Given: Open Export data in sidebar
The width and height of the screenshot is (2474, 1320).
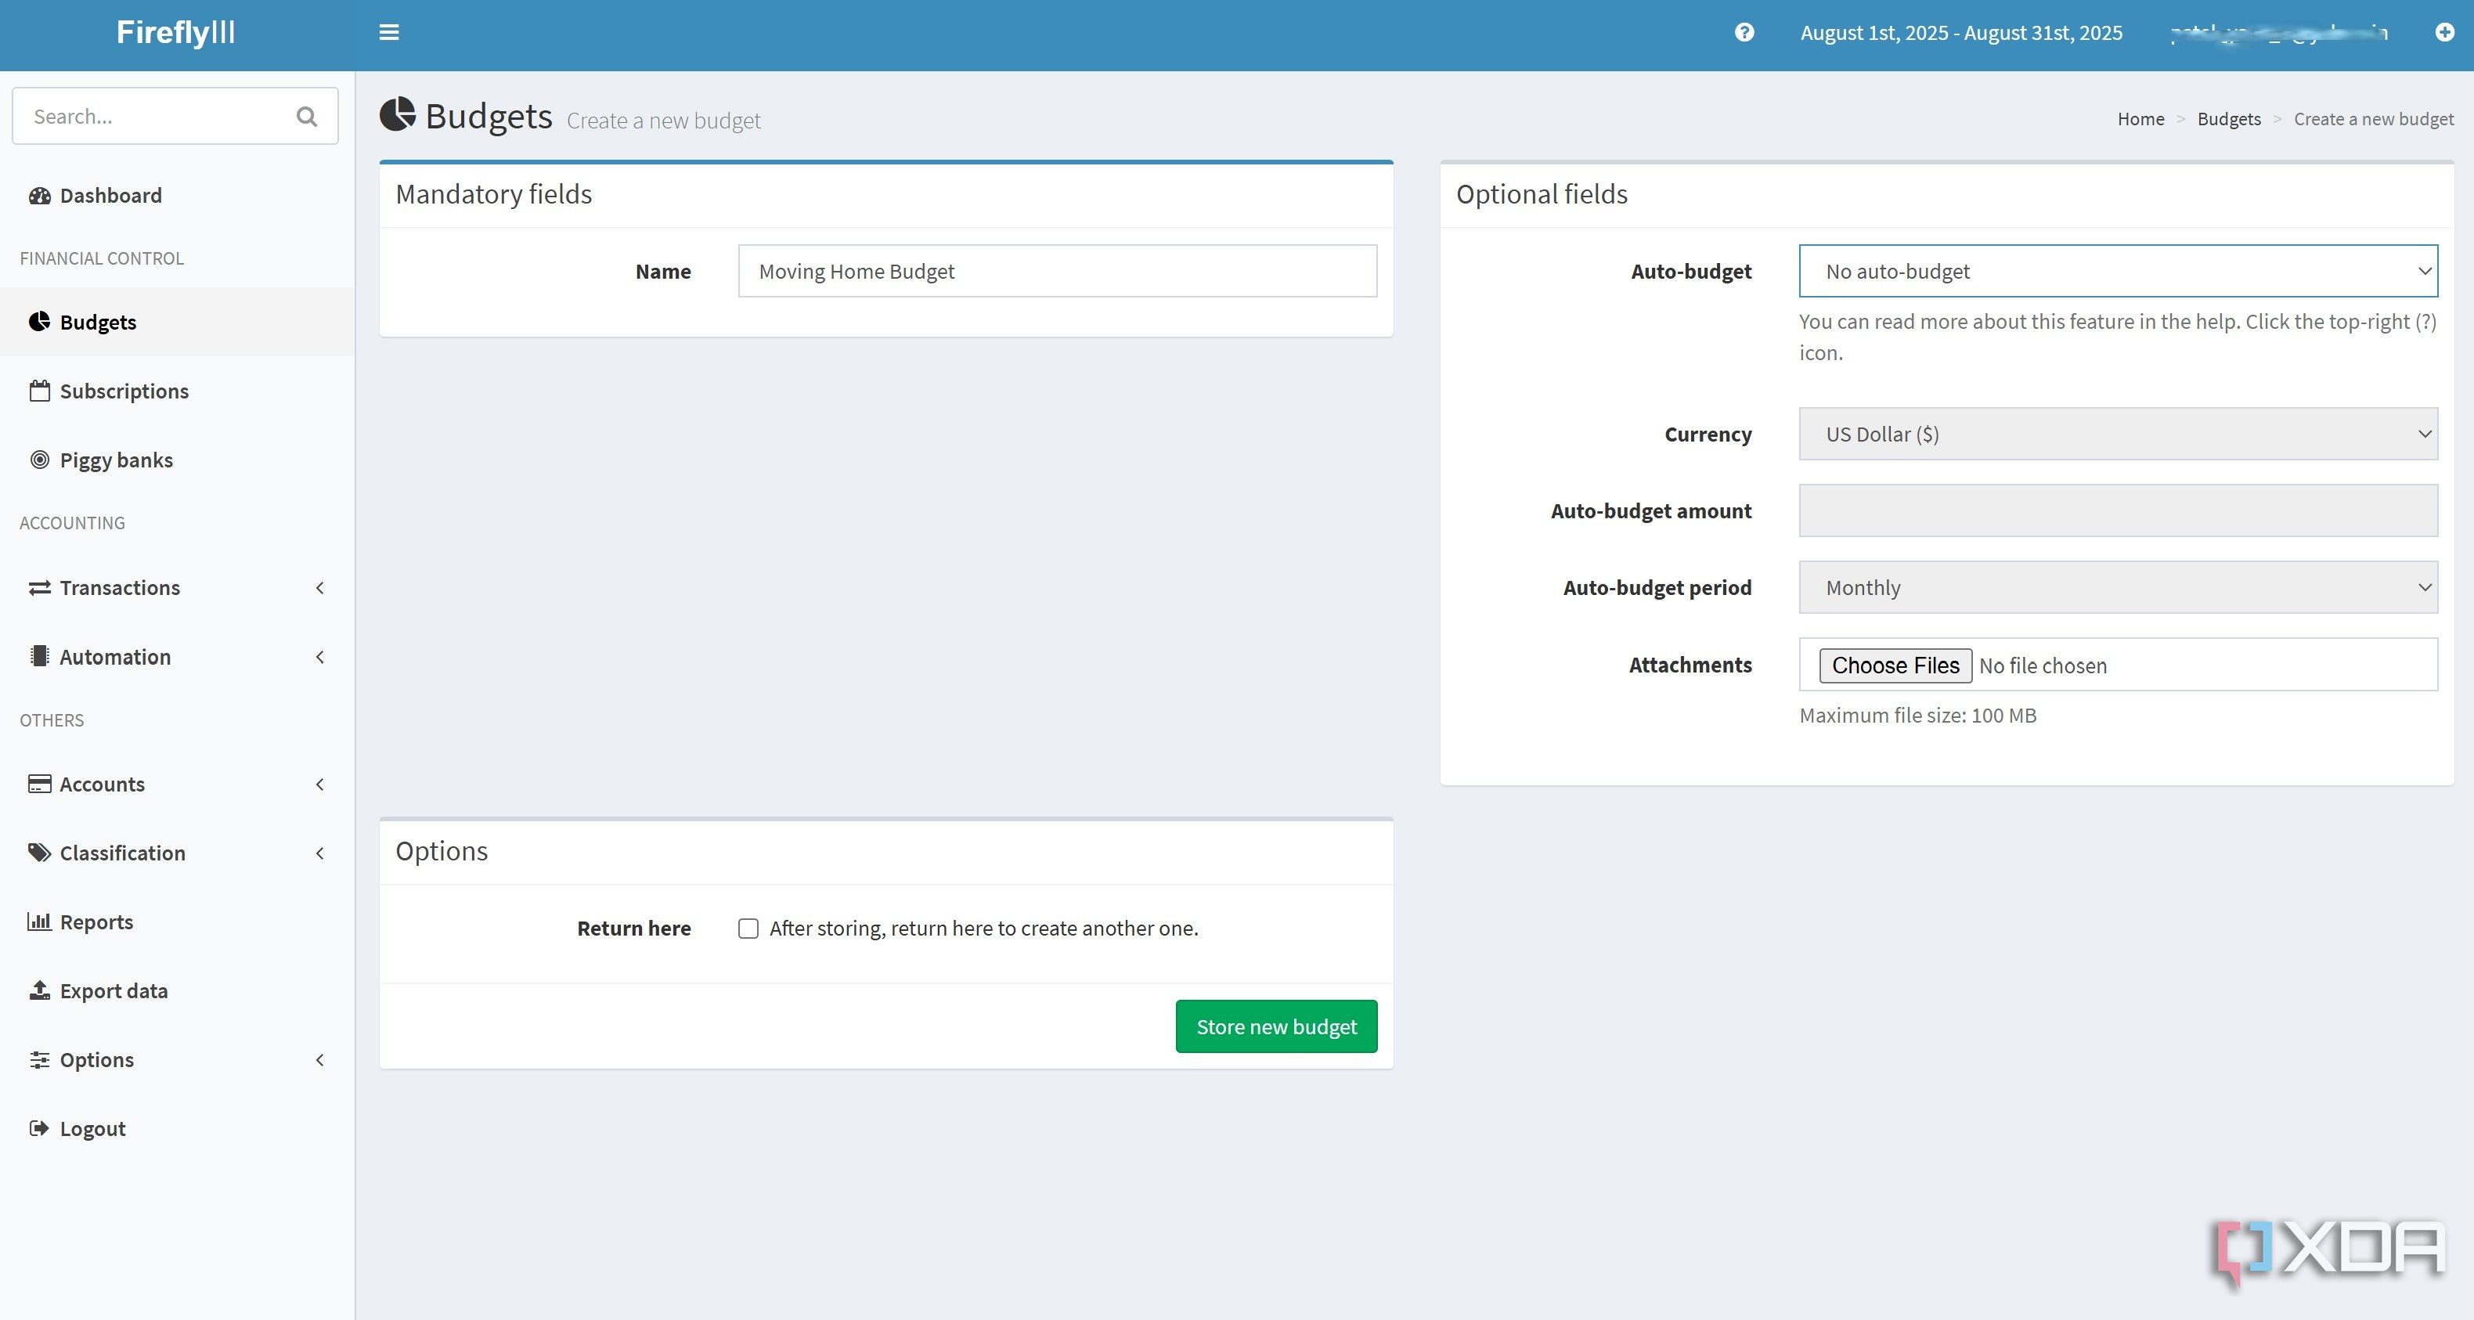Looking at the screenshot, I should [177, 990].
